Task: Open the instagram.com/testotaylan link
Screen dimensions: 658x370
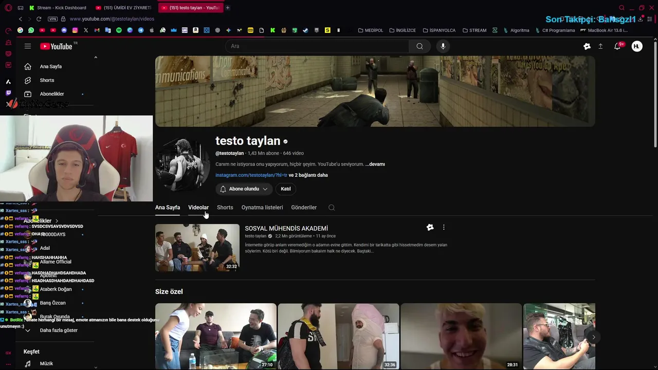Action: tap(251, 175)
